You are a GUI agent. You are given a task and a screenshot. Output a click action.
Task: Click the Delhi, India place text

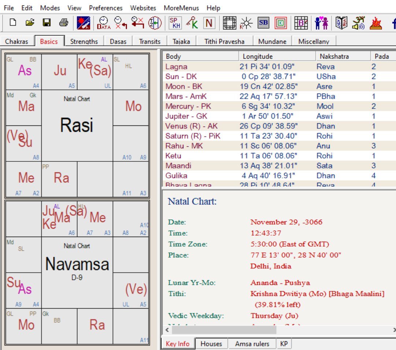click(x=271, y=266)
